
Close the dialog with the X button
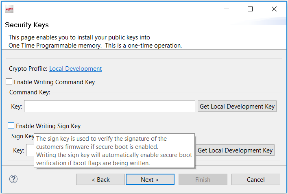click(274, 9)
